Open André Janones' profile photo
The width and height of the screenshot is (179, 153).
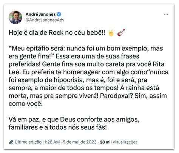point(15,17)
